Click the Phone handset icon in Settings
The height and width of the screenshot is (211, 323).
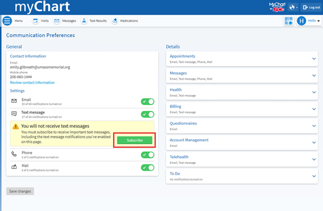coord(14,154)
